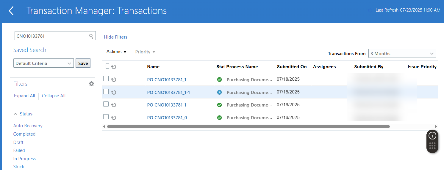Viewport: 444px width, 170px height.
Task: Click the Save button
Action: [x=83, y=63]
